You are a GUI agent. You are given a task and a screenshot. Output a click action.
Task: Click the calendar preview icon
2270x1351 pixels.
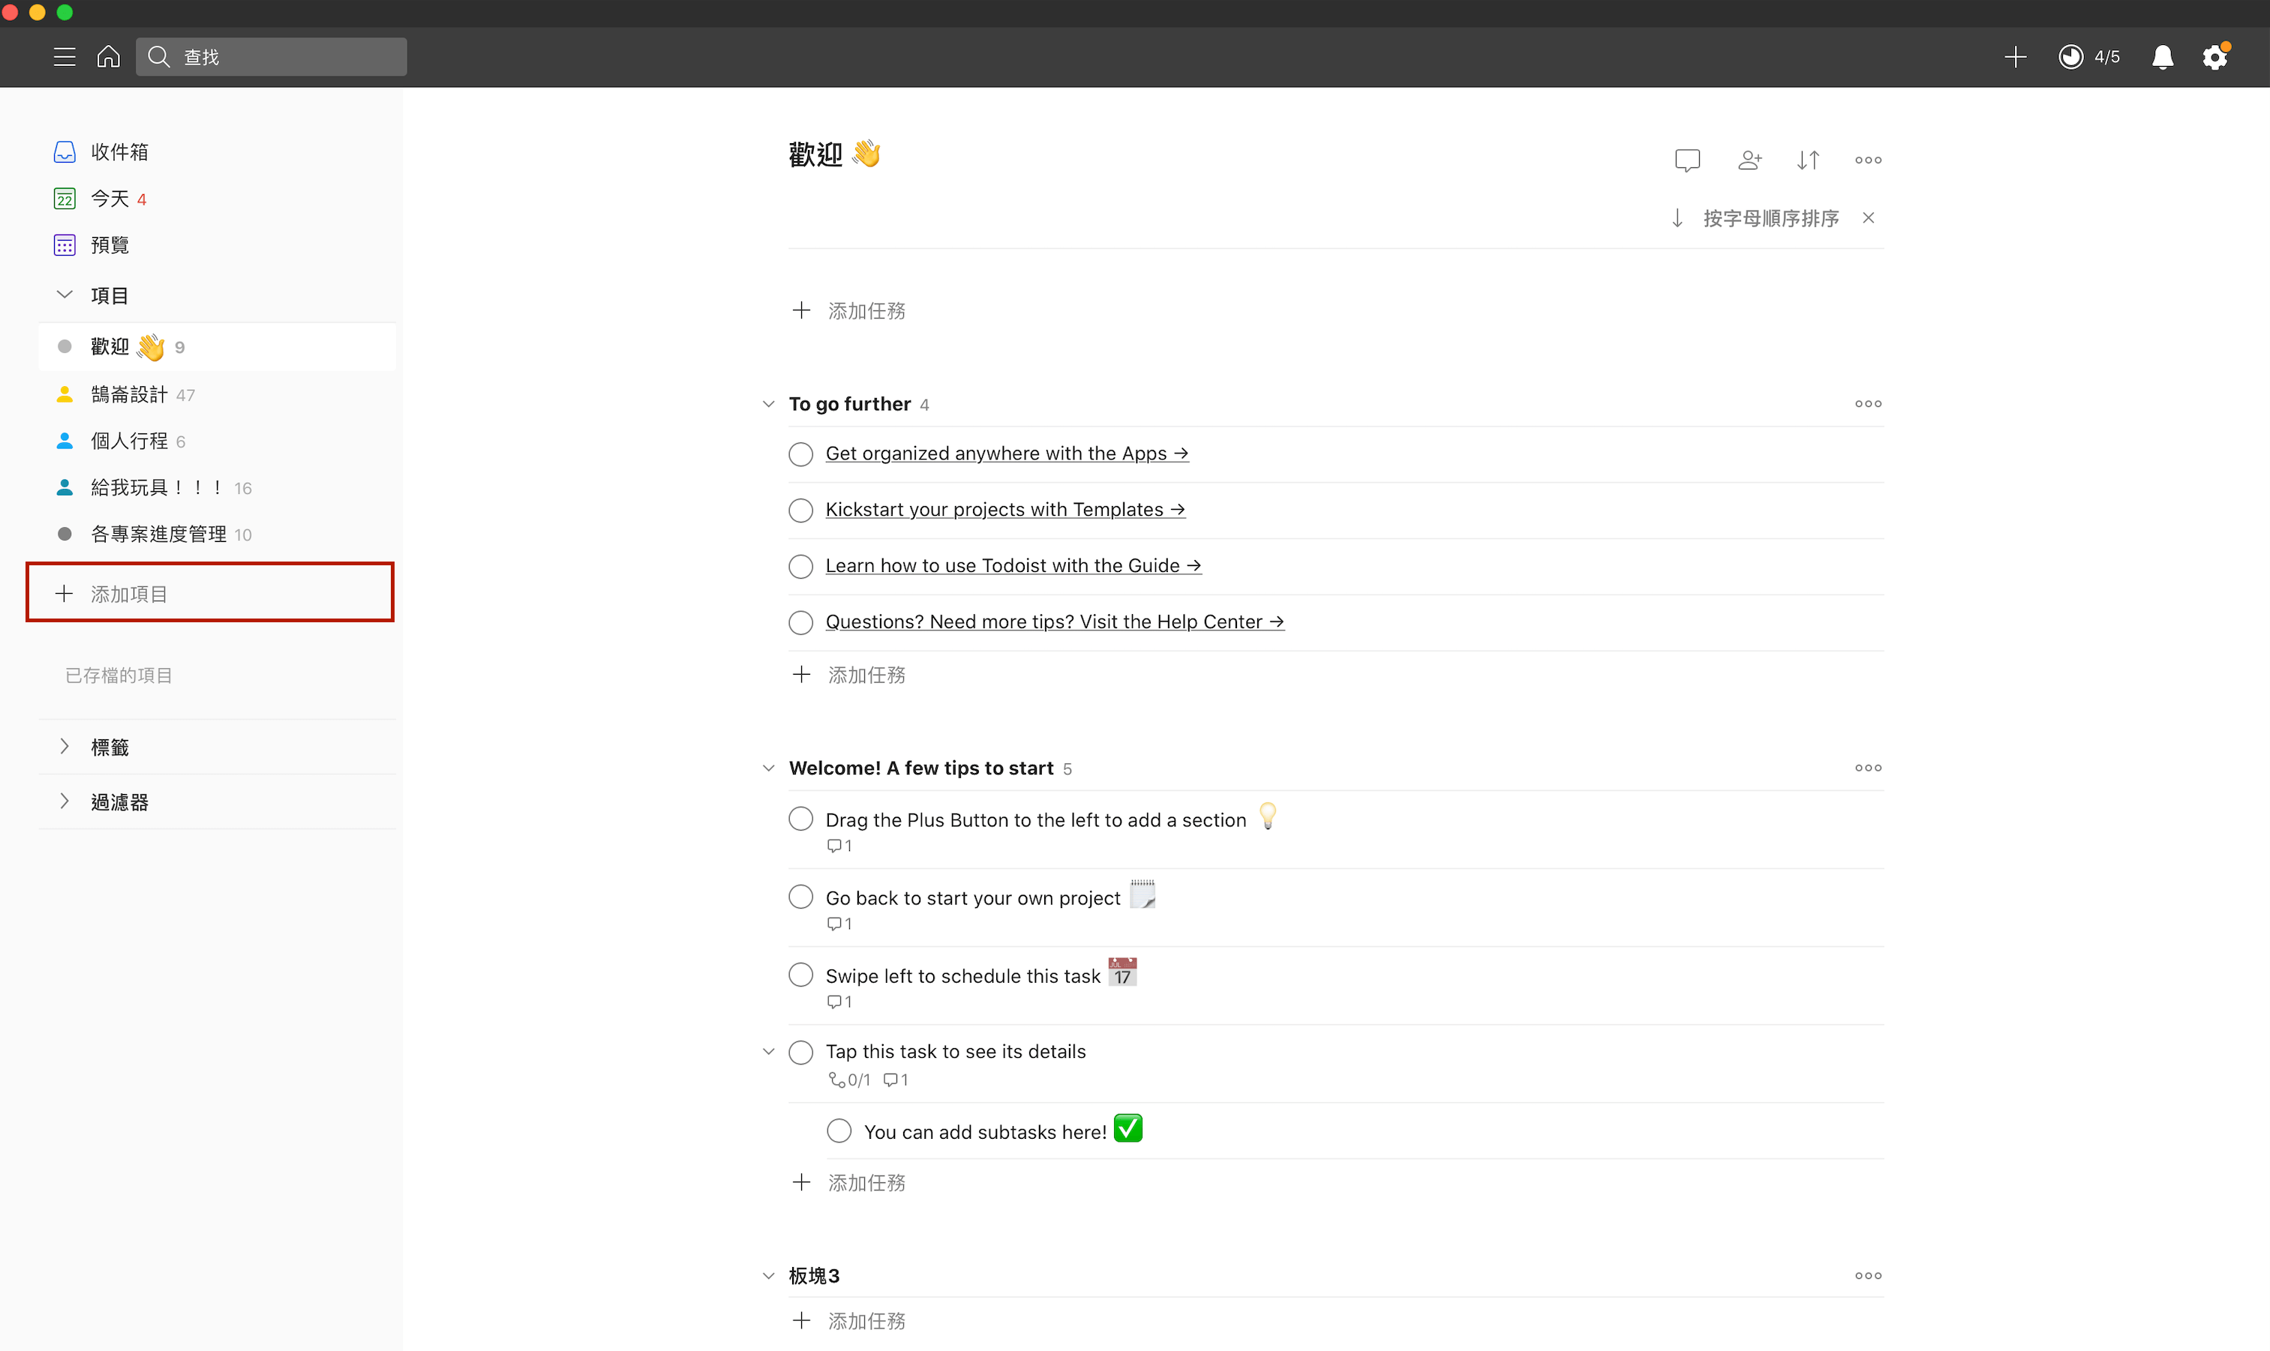click(x=65, y=244)
